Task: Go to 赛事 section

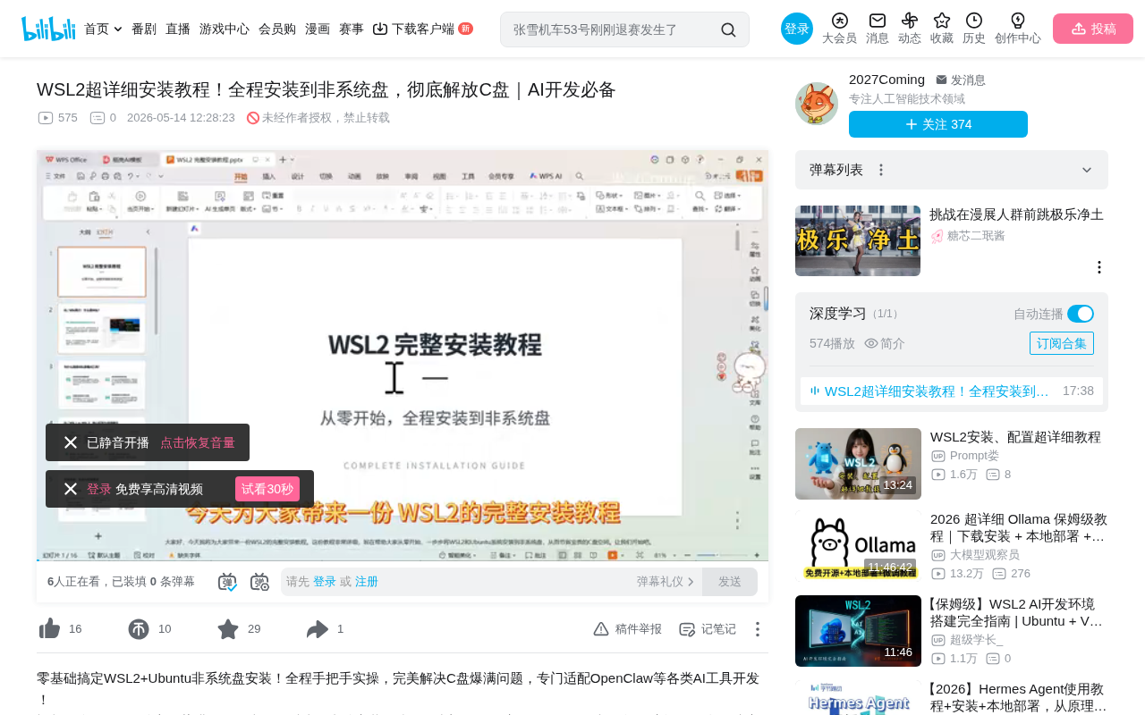Action: pyautogui.click(x=352, y=29)
